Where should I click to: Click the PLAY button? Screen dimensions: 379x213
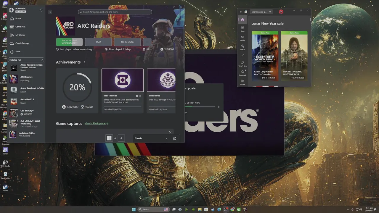98,42
